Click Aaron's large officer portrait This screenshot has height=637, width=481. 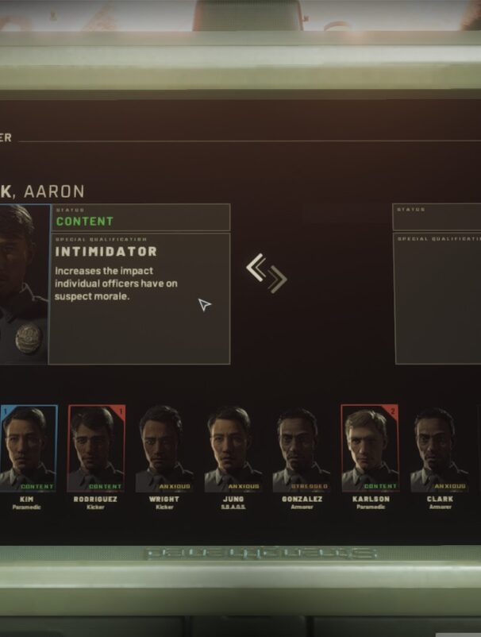pos(25,284)
